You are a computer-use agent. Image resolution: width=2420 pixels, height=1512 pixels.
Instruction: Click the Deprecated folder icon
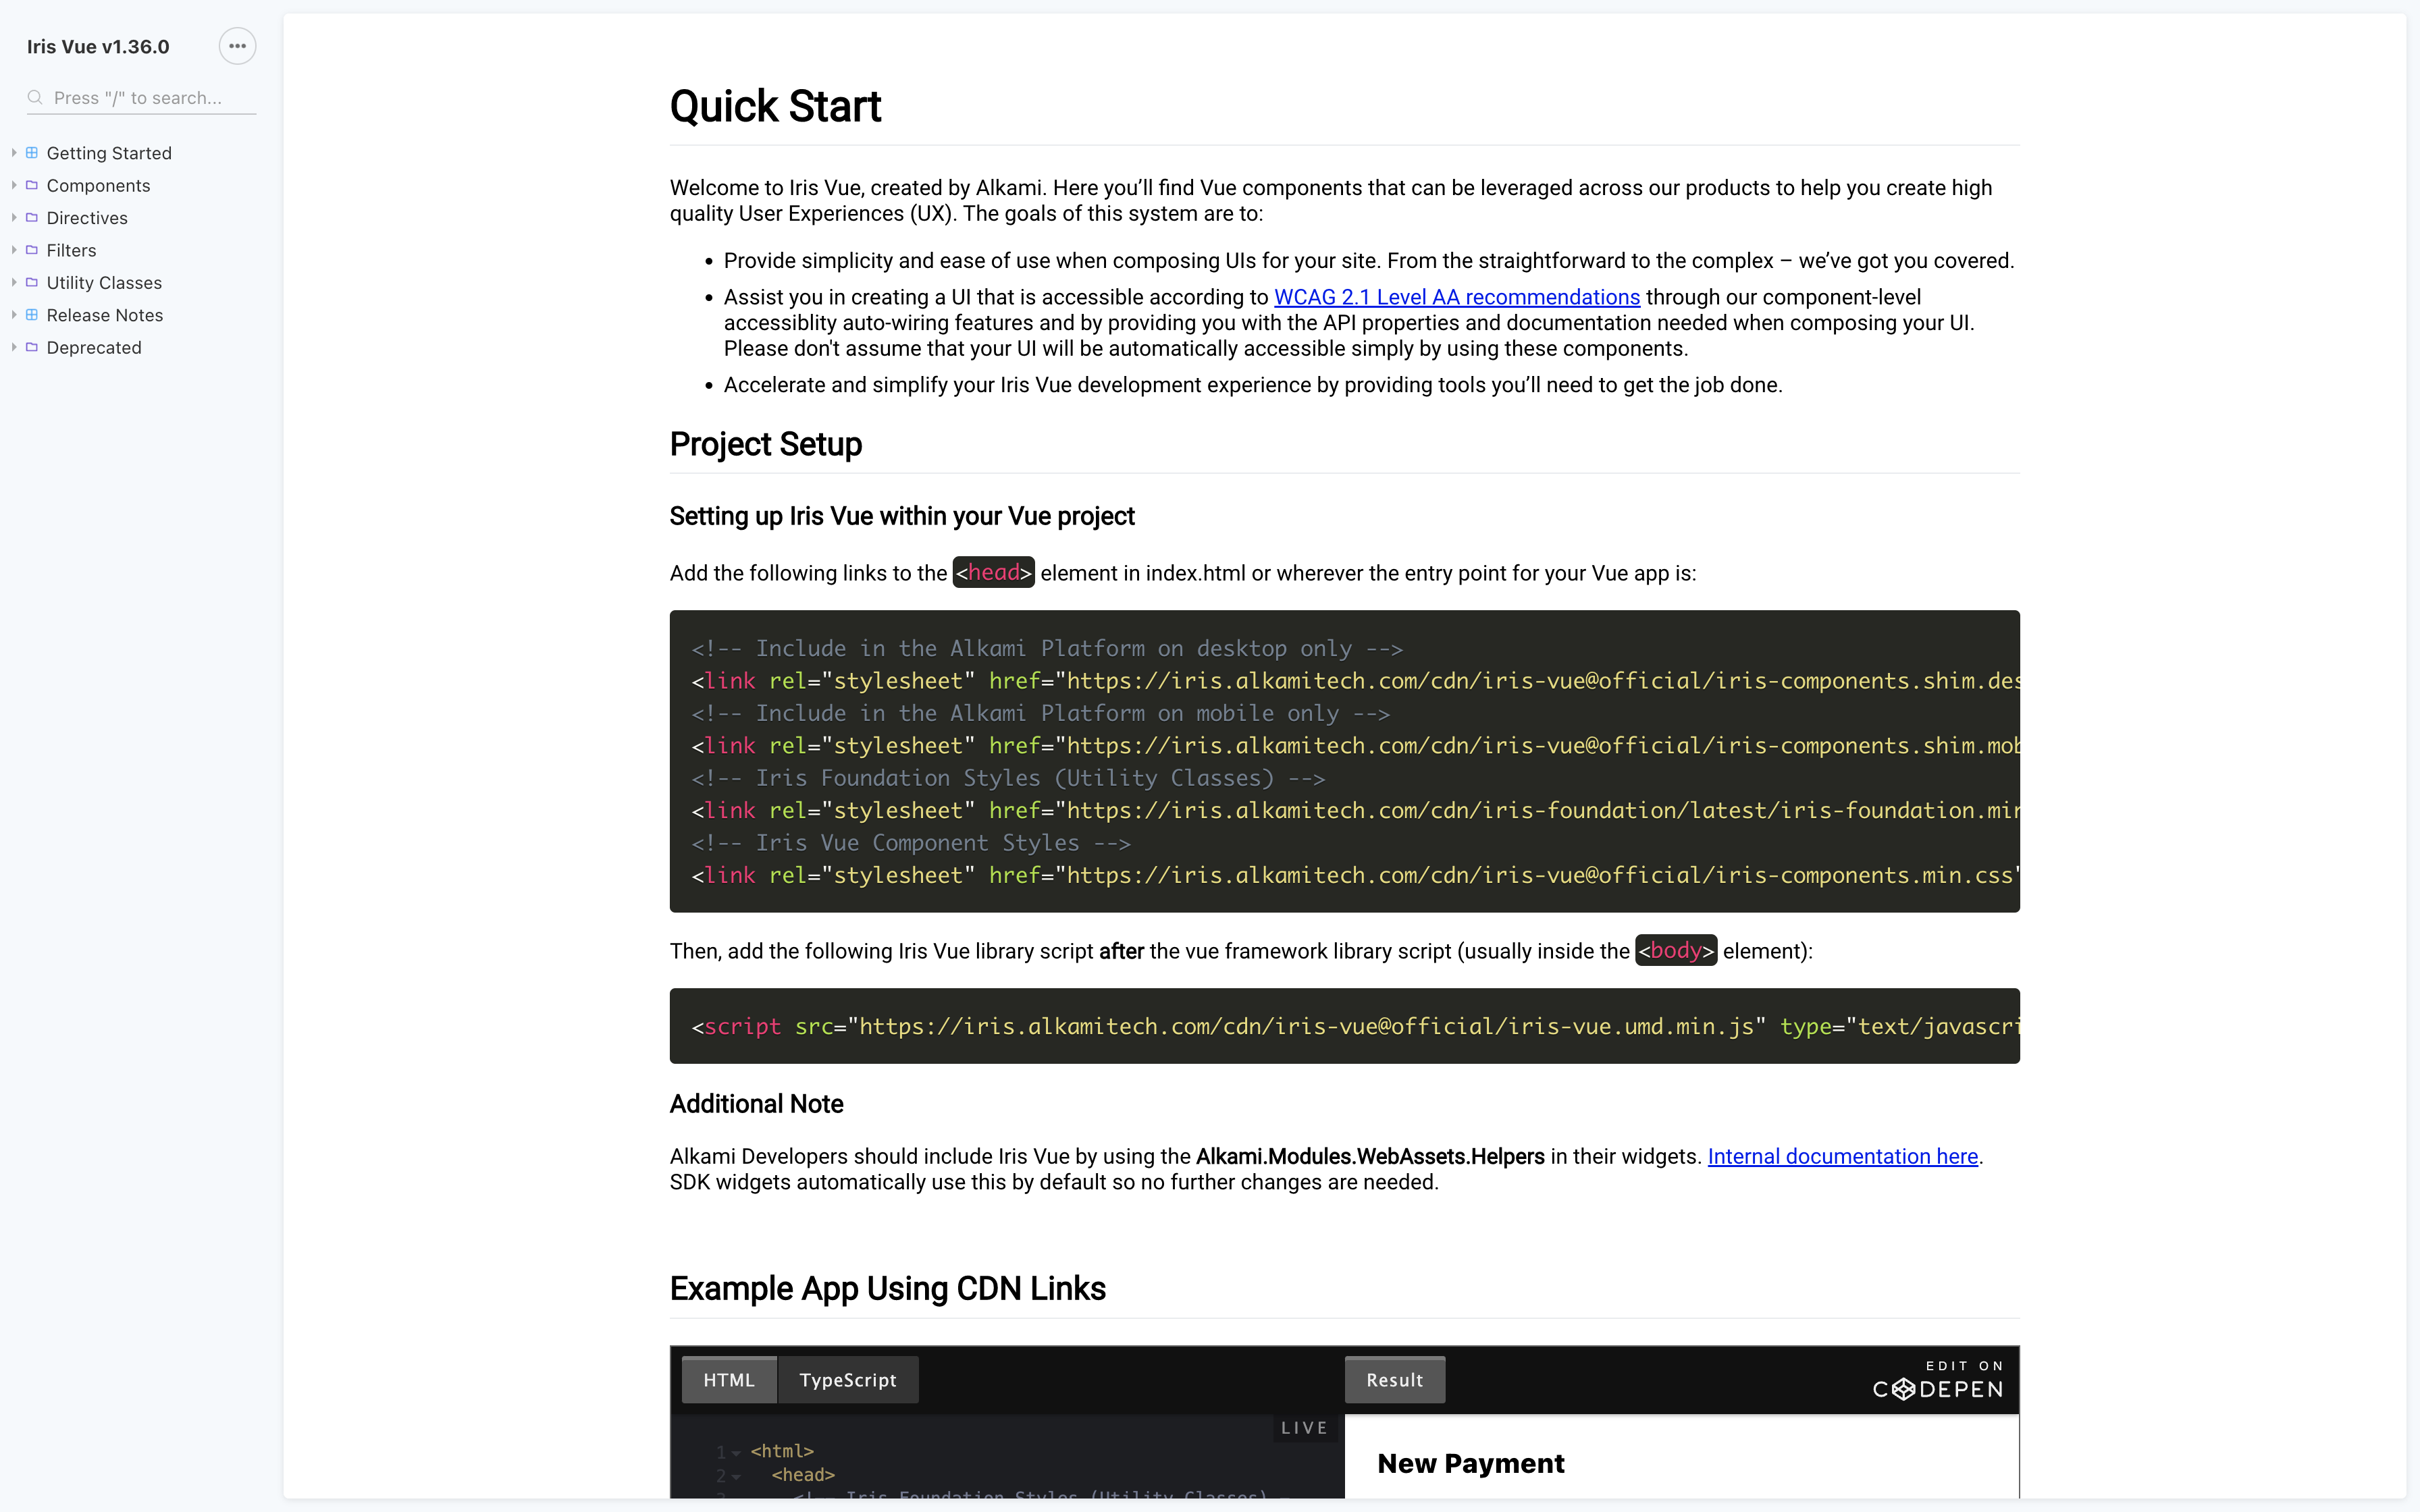click(x=32, y=347)
